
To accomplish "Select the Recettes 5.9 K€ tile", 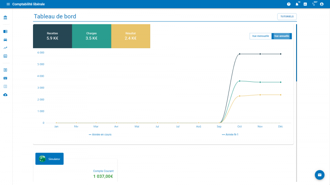I will click(x=52, y=36).
